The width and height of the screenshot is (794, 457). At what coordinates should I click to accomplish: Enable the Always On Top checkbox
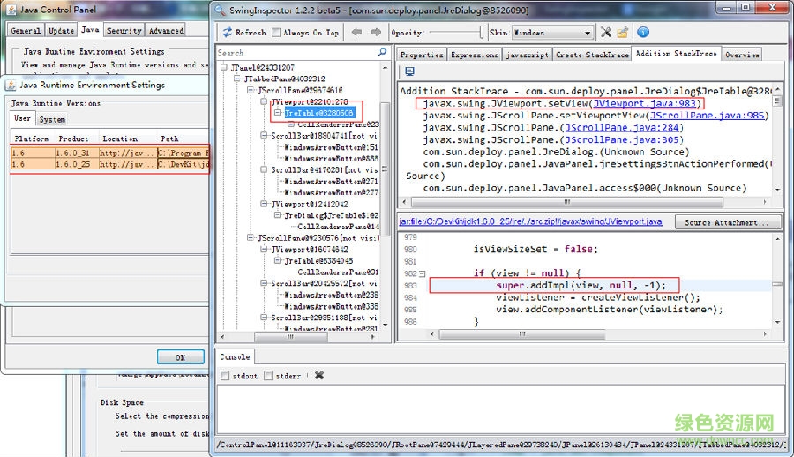click(x=277, y=33)
